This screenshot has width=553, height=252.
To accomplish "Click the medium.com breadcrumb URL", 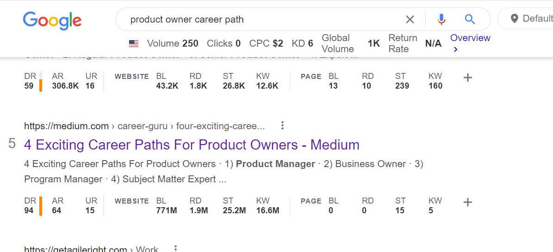I will pos(144,126).
